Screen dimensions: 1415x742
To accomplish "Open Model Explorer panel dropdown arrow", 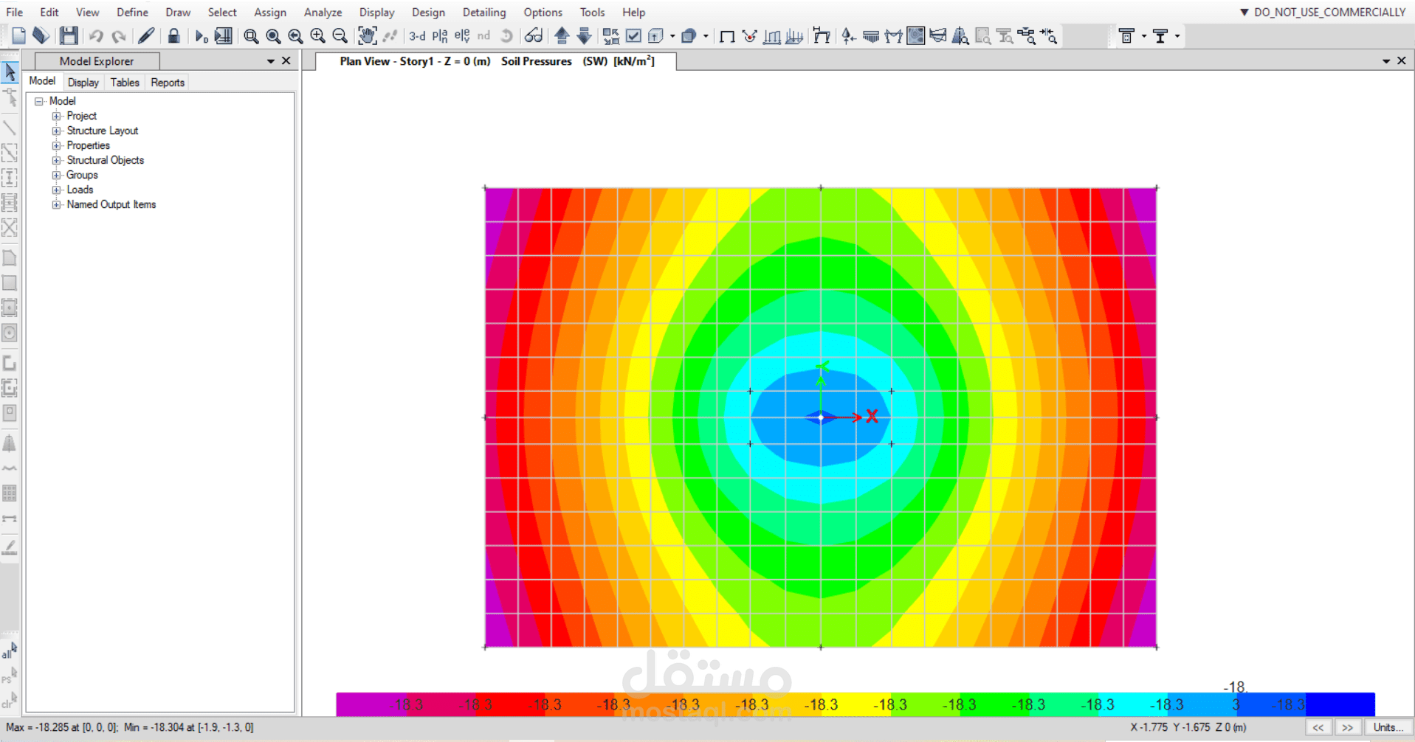I will pyautogui.click(x=271, y=61).
